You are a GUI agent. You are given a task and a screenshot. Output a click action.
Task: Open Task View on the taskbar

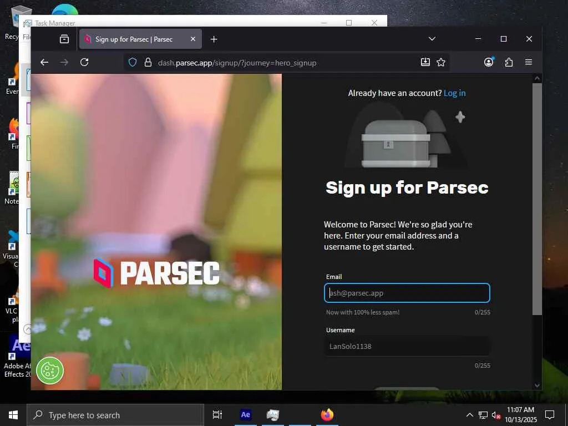pos(217,415)
